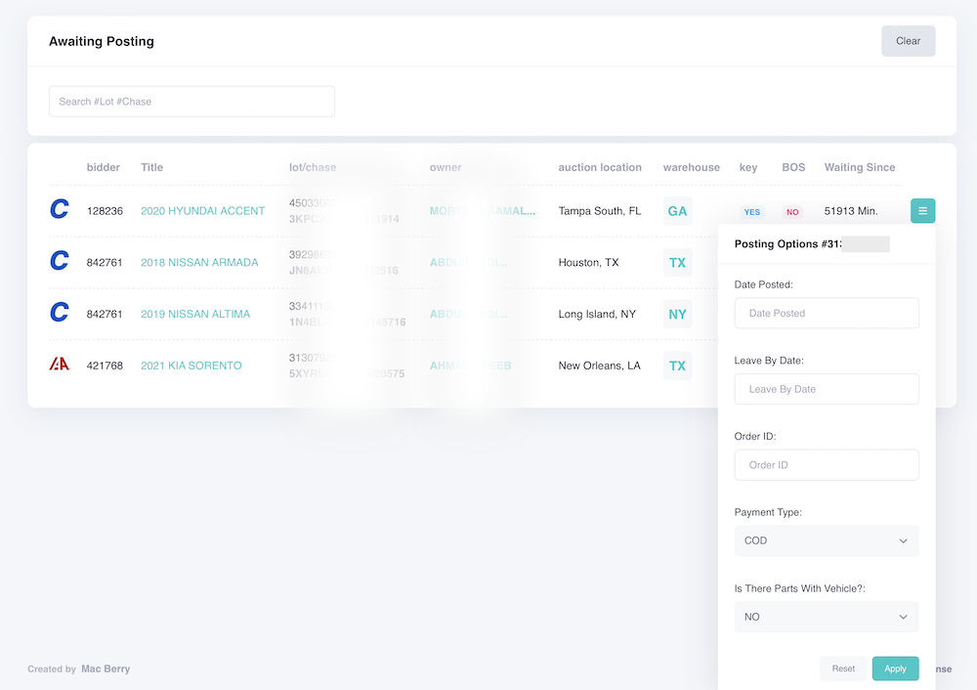Click the GA warehouse badge
Viewport: 977px width, 690px height.
[x=677, y=211]
